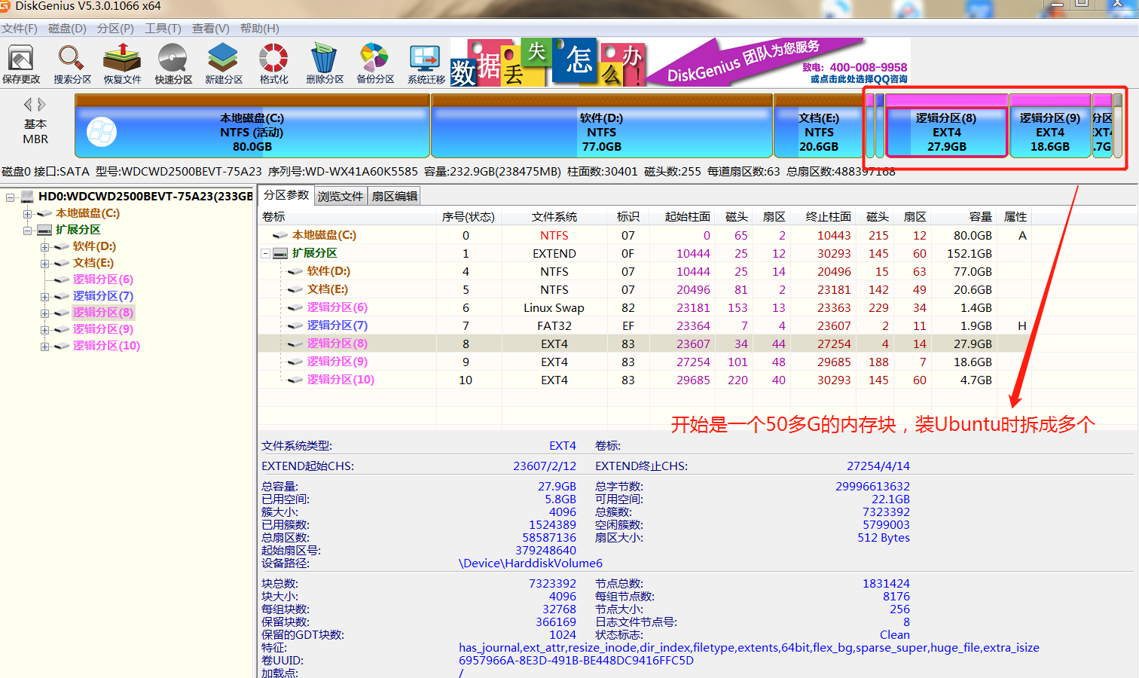Click the 格式化 format icon
The image size is (1139, 678).
(273, 63)
